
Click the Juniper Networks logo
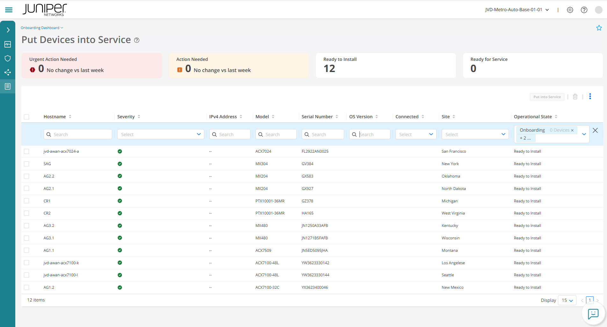coord(45,10)
